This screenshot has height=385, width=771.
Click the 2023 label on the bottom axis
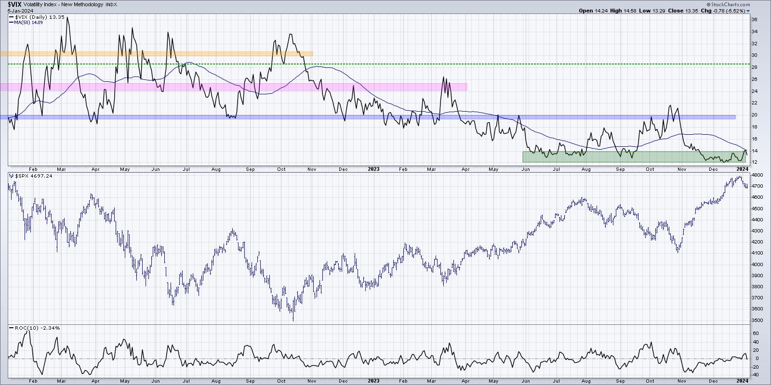tap(373, 381)
